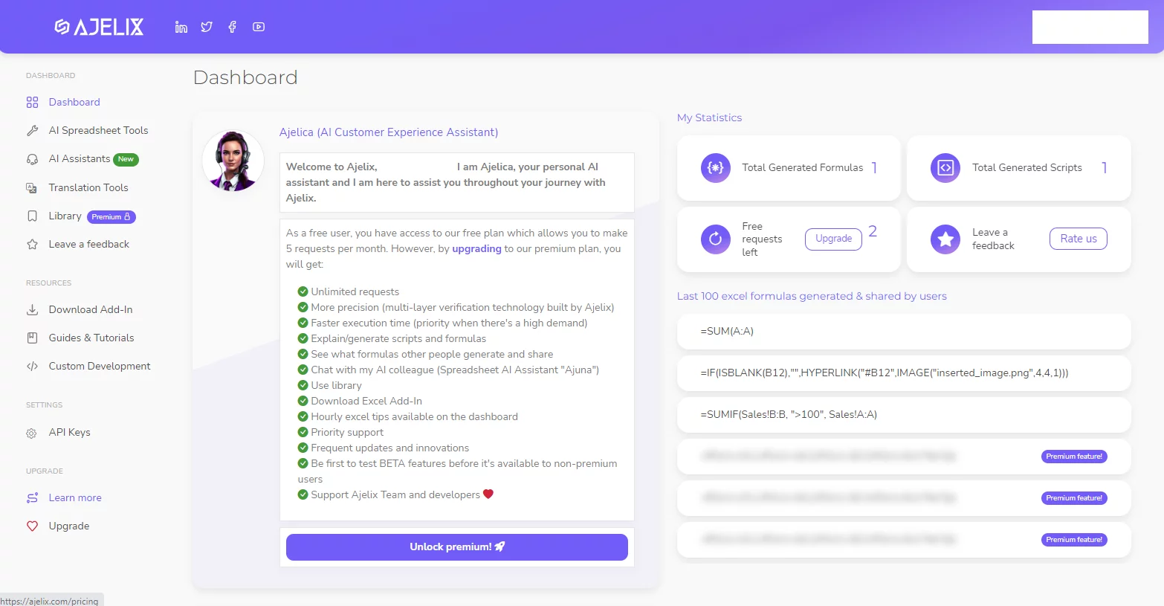Click the Ajelix logo in the top bar
This screenshot has height=606, width=1164.
click(98, 27)
